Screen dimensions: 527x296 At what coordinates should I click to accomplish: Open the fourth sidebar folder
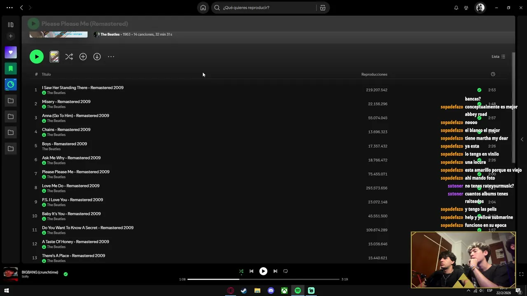click(11, 148)
